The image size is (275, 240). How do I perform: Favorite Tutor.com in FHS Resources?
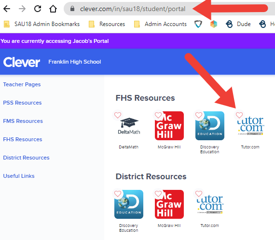pyautogui.click(x=239, y=115)
